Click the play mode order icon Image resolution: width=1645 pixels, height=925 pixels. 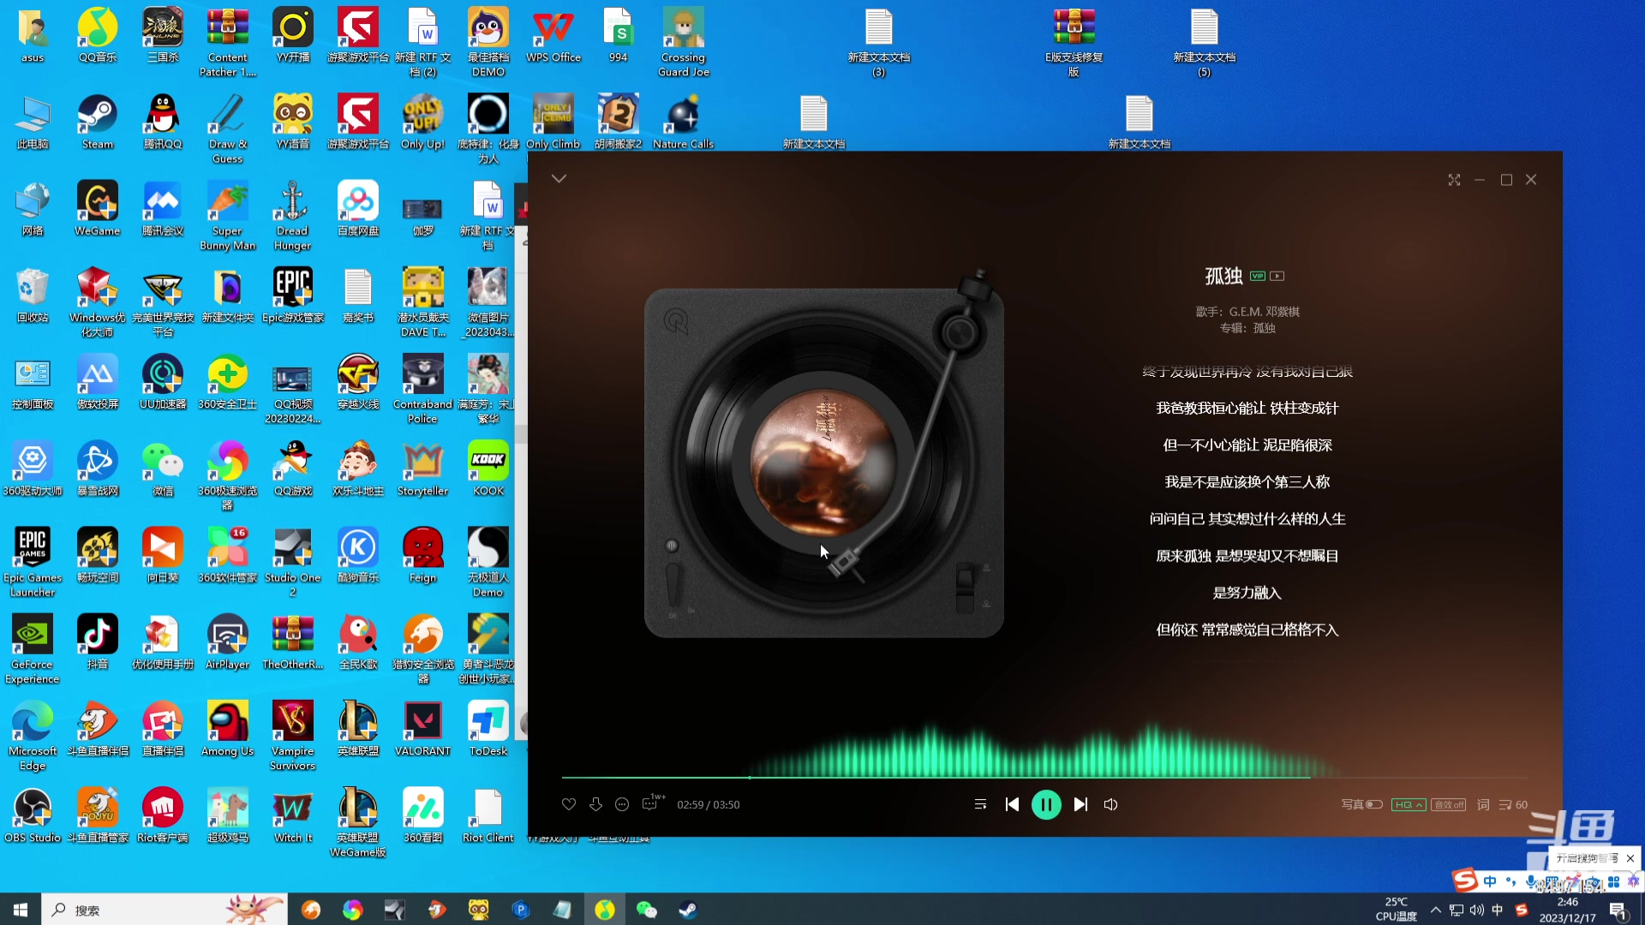pyautogui.click(x=980, y=804)
